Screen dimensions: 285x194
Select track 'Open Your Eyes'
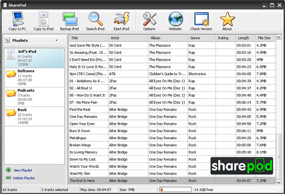(x=82, y=124)
